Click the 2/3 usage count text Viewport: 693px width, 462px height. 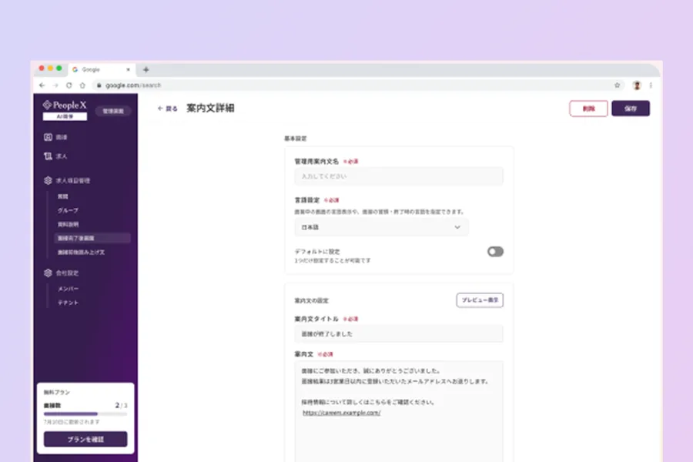tap(121, 406)
